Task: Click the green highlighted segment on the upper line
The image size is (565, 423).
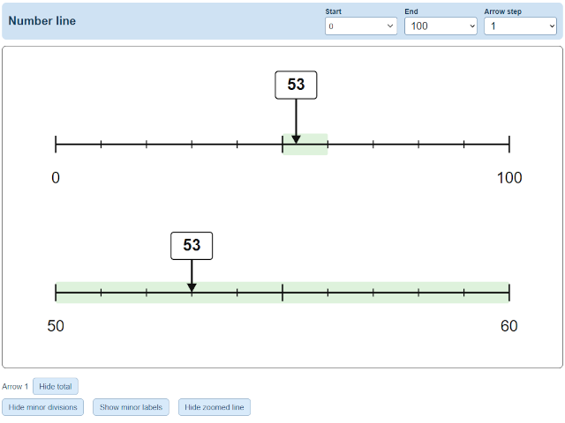Action: [305, 145]
